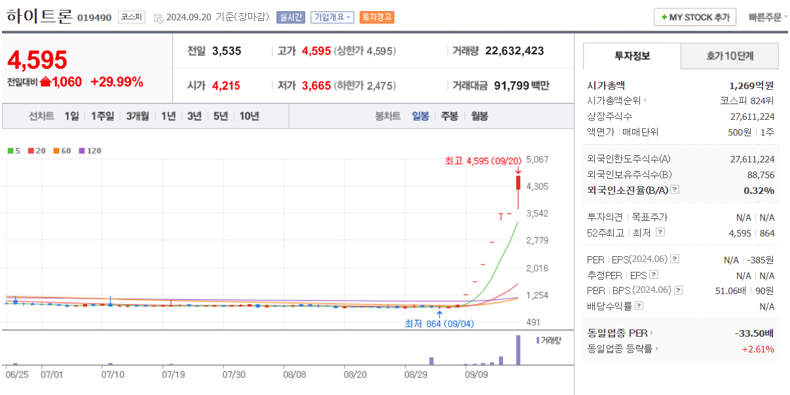The image size is (790, 395).
Task: Click the stock code 019490
Action: (94, 18)
